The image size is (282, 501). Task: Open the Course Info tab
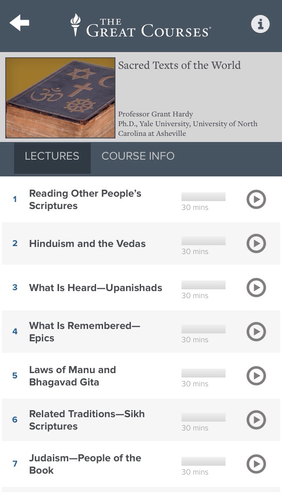click(138, 156)
